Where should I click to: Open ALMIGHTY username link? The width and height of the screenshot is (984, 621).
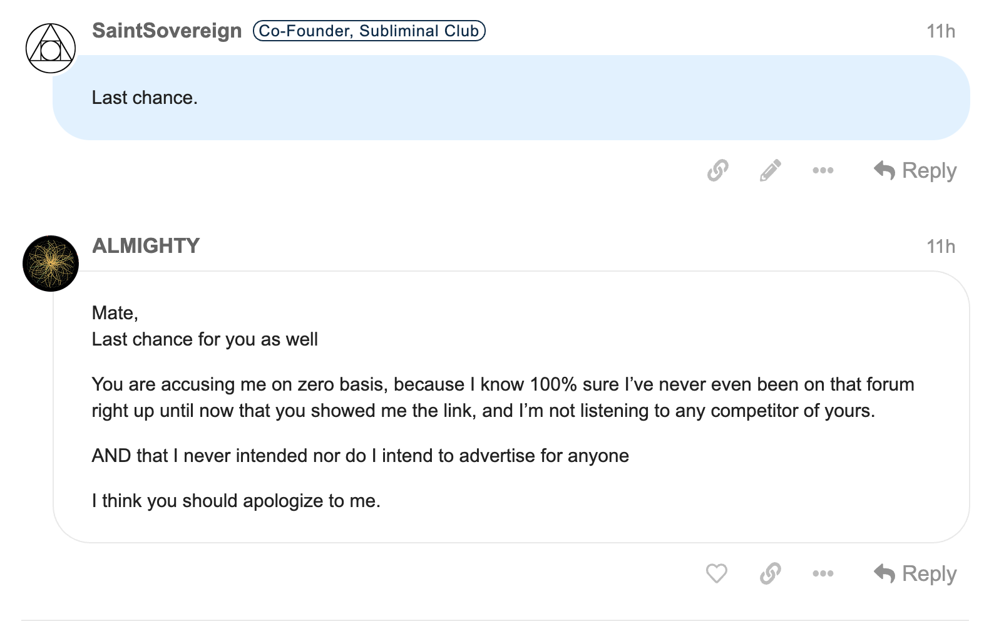coord(146,245)
